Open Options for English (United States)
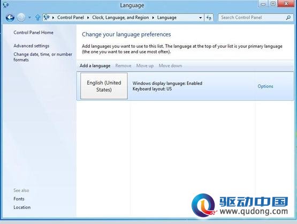This screenshot has width=297, height=224. pos(265,86)
